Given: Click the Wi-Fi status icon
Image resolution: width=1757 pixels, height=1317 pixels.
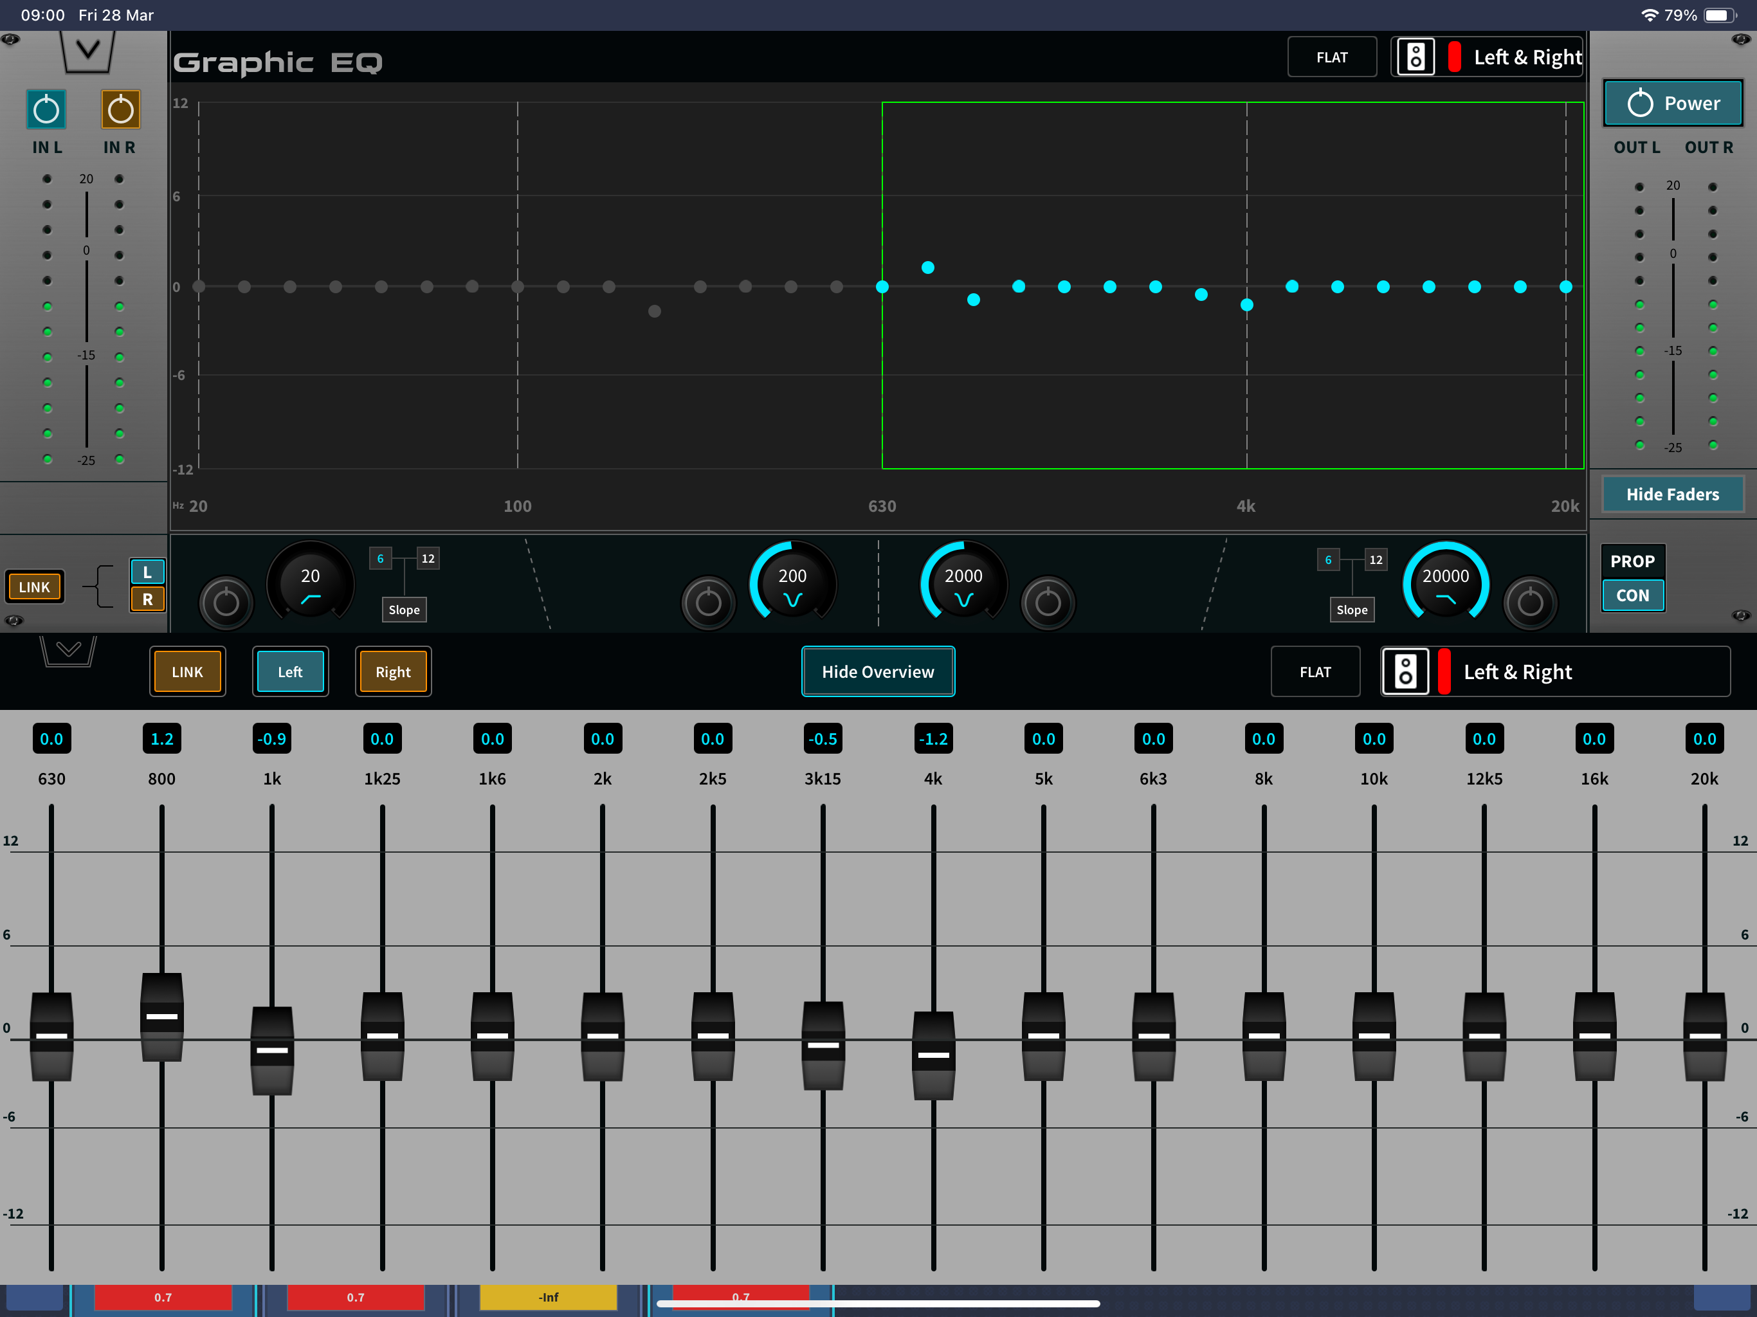Looking at the screenshot, I should pos(1649,15).
